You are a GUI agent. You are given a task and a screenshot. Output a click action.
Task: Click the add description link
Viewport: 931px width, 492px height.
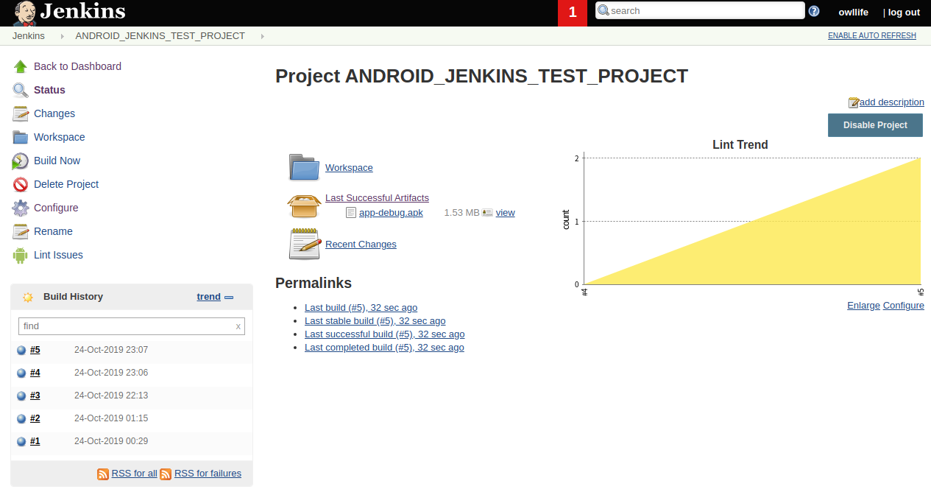(892, 102)
